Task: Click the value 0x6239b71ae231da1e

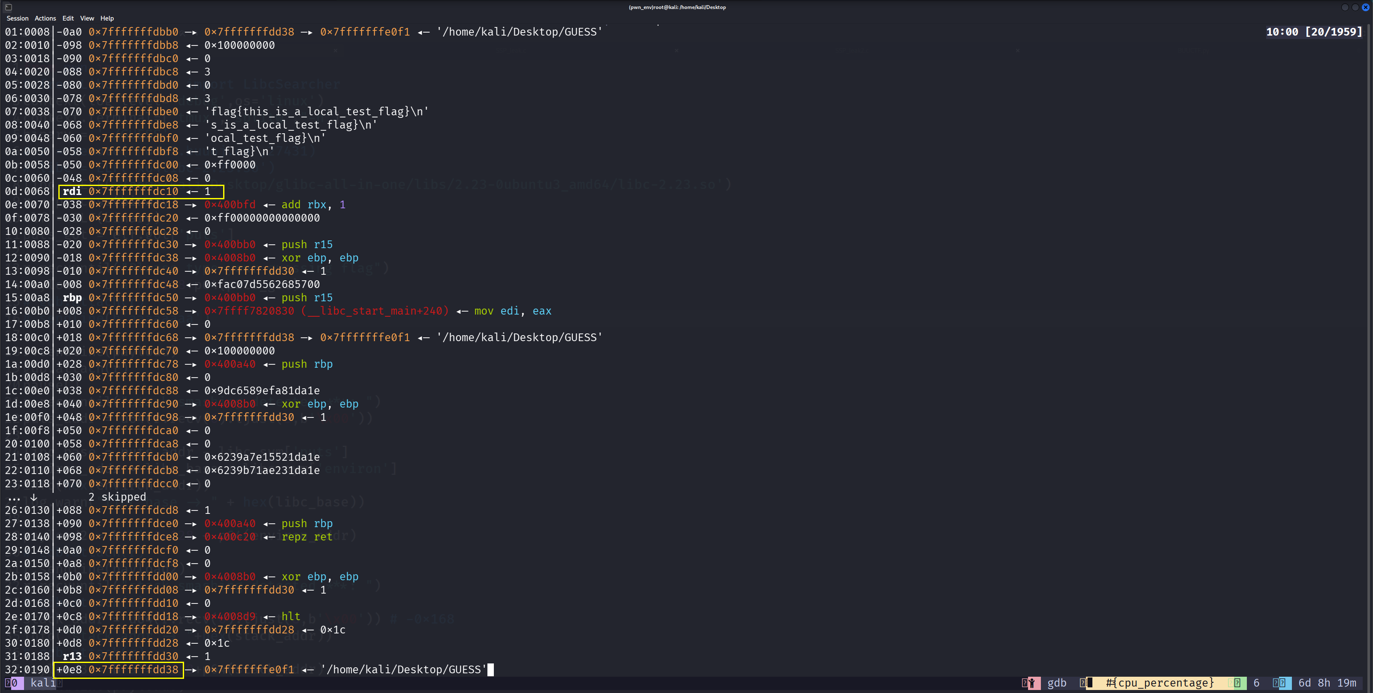Action: (262, 471)
